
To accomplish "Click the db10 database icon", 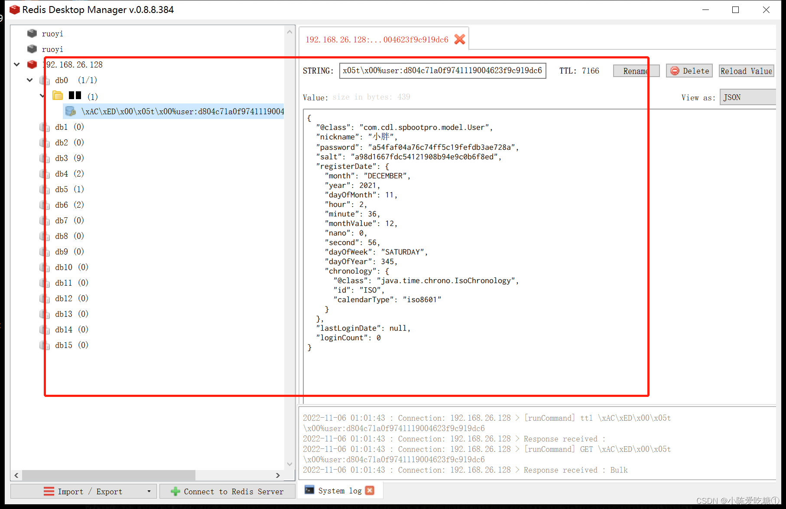I will pos(44,267).
